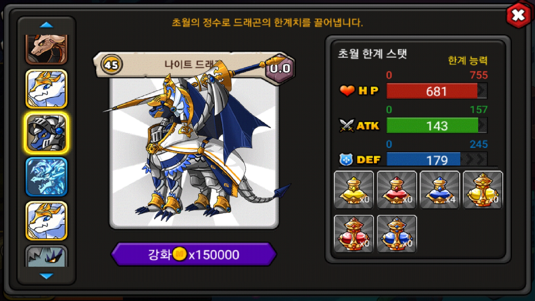Select the large blue essence potion
This screenshot has width=535, height=301.
click(x=397, y=234)
